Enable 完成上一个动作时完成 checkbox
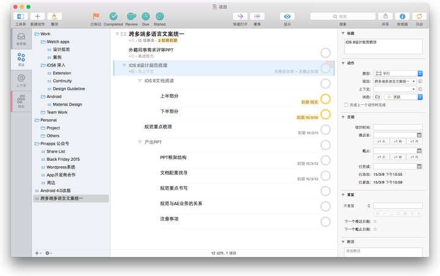Screen dimensions: 440x276 pyautogui.click(x=346, y=104)
